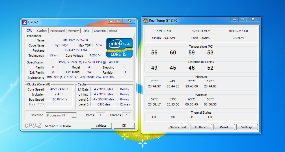
Task: Click the Intel Core i5 logo badge
Action: click(119, 48)
